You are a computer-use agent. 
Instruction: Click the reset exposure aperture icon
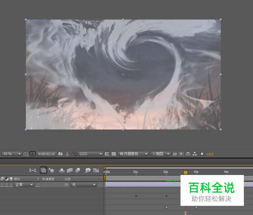coord(202,154)
